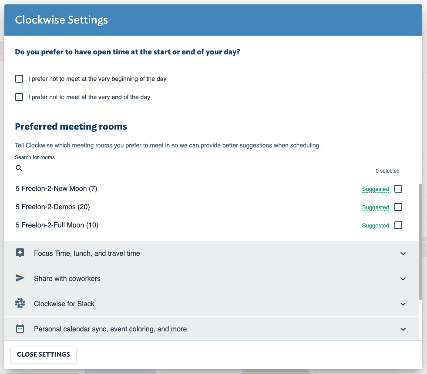427x374 pixels.
Task: Check 'prefer not to meet at end of day'
Action: 19,97
